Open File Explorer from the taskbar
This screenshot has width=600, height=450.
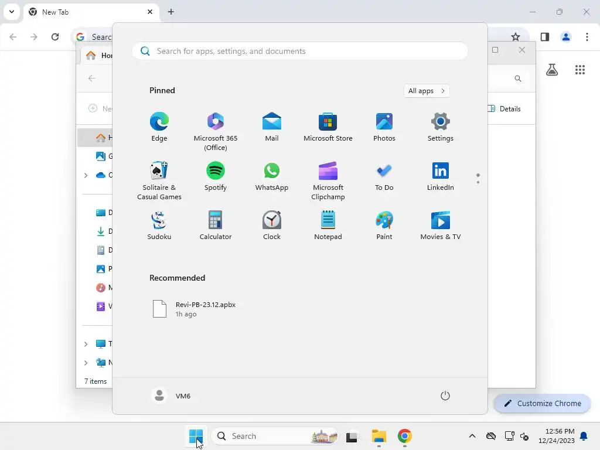[379, 436]
